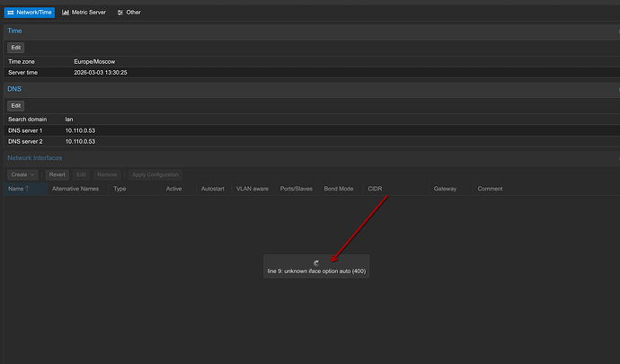Click the Gateway column header

[445, 189]
